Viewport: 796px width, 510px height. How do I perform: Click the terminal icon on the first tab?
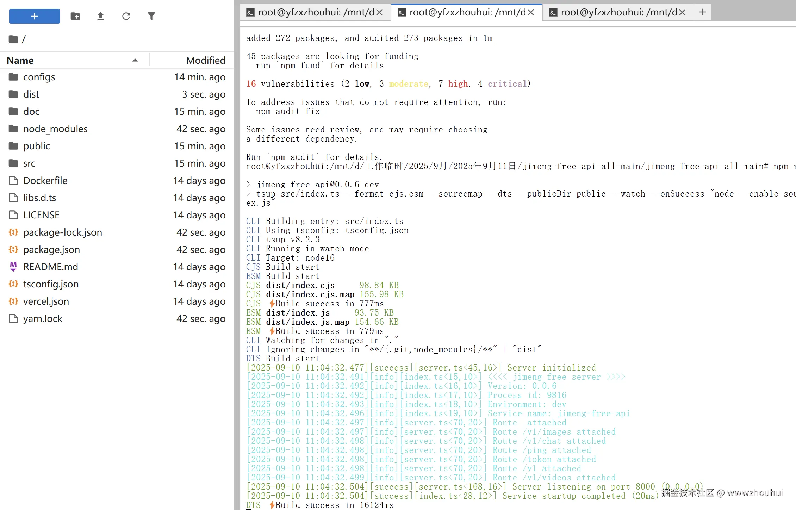click(x=250, y=13)
